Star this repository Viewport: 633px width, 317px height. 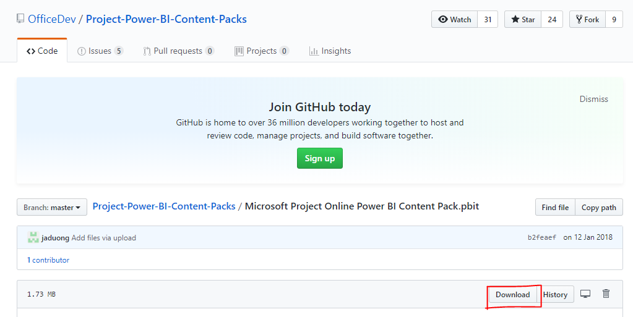point(523,19)
